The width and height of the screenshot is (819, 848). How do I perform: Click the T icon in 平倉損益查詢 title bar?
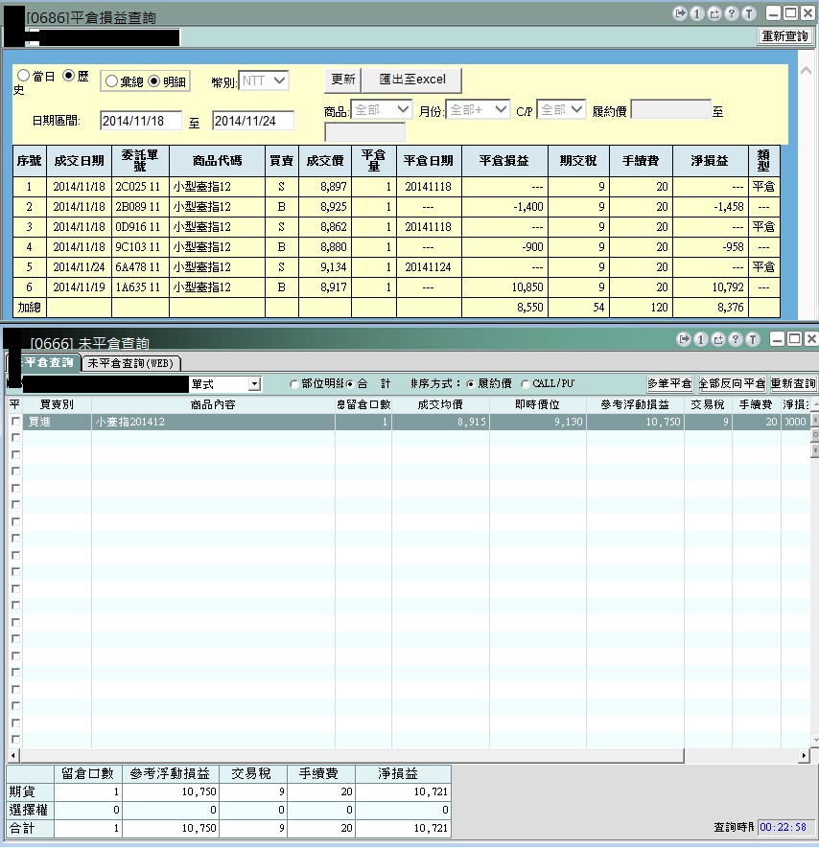tap(749, 13)
